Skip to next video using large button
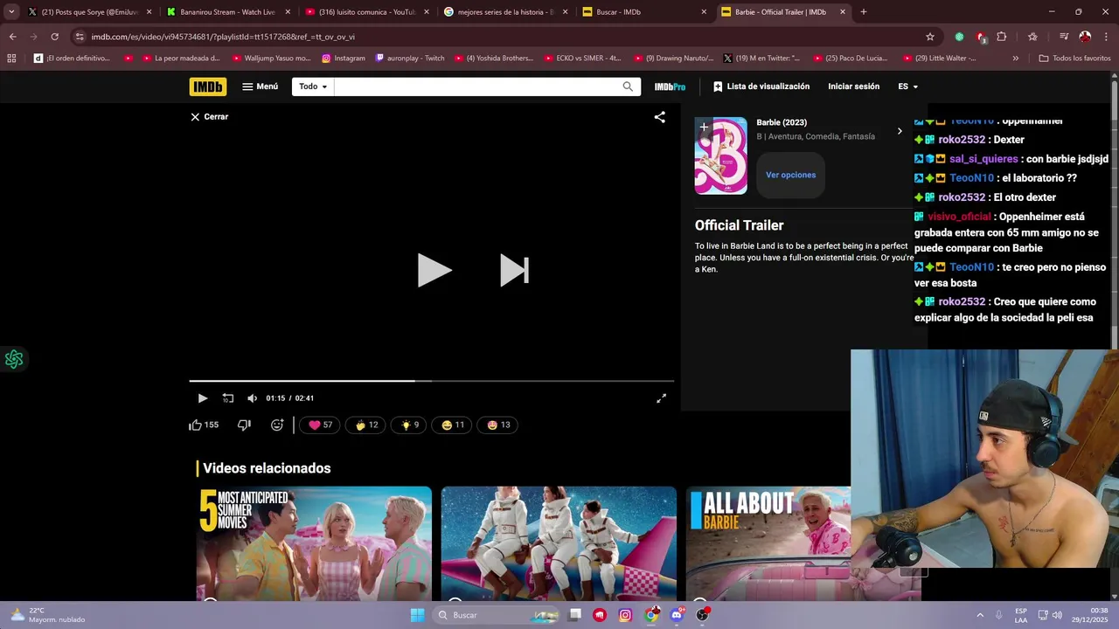The width and height of the screenshot is (1119, 629). click(x=514, y=270)
